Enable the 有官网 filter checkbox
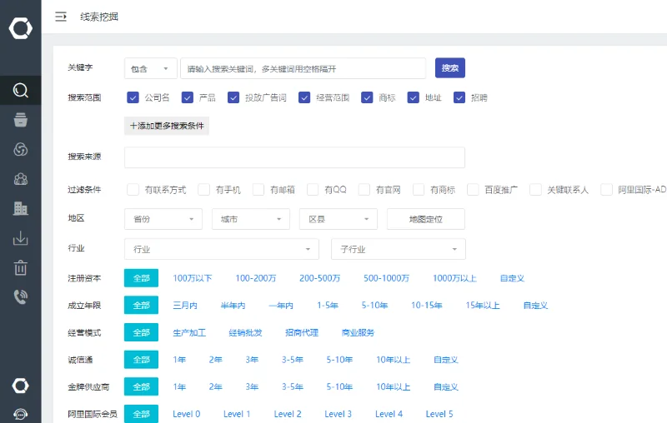 [364, 189]
